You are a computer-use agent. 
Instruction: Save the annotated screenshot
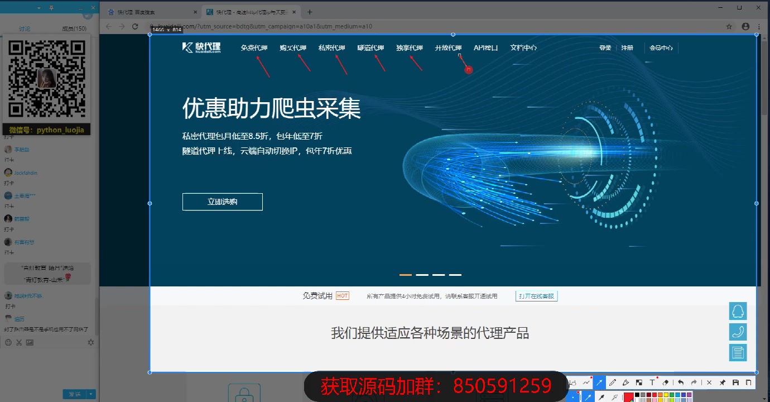pyautogui.click(x=735, y=382)
